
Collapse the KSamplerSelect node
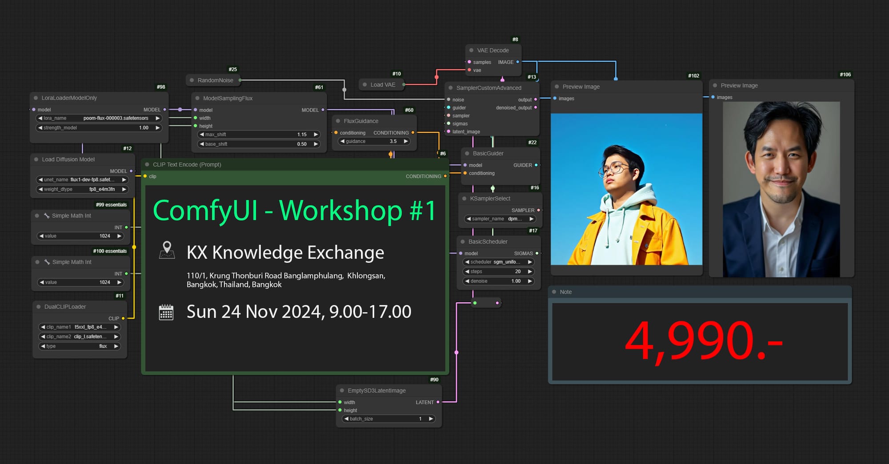[465, 199]
